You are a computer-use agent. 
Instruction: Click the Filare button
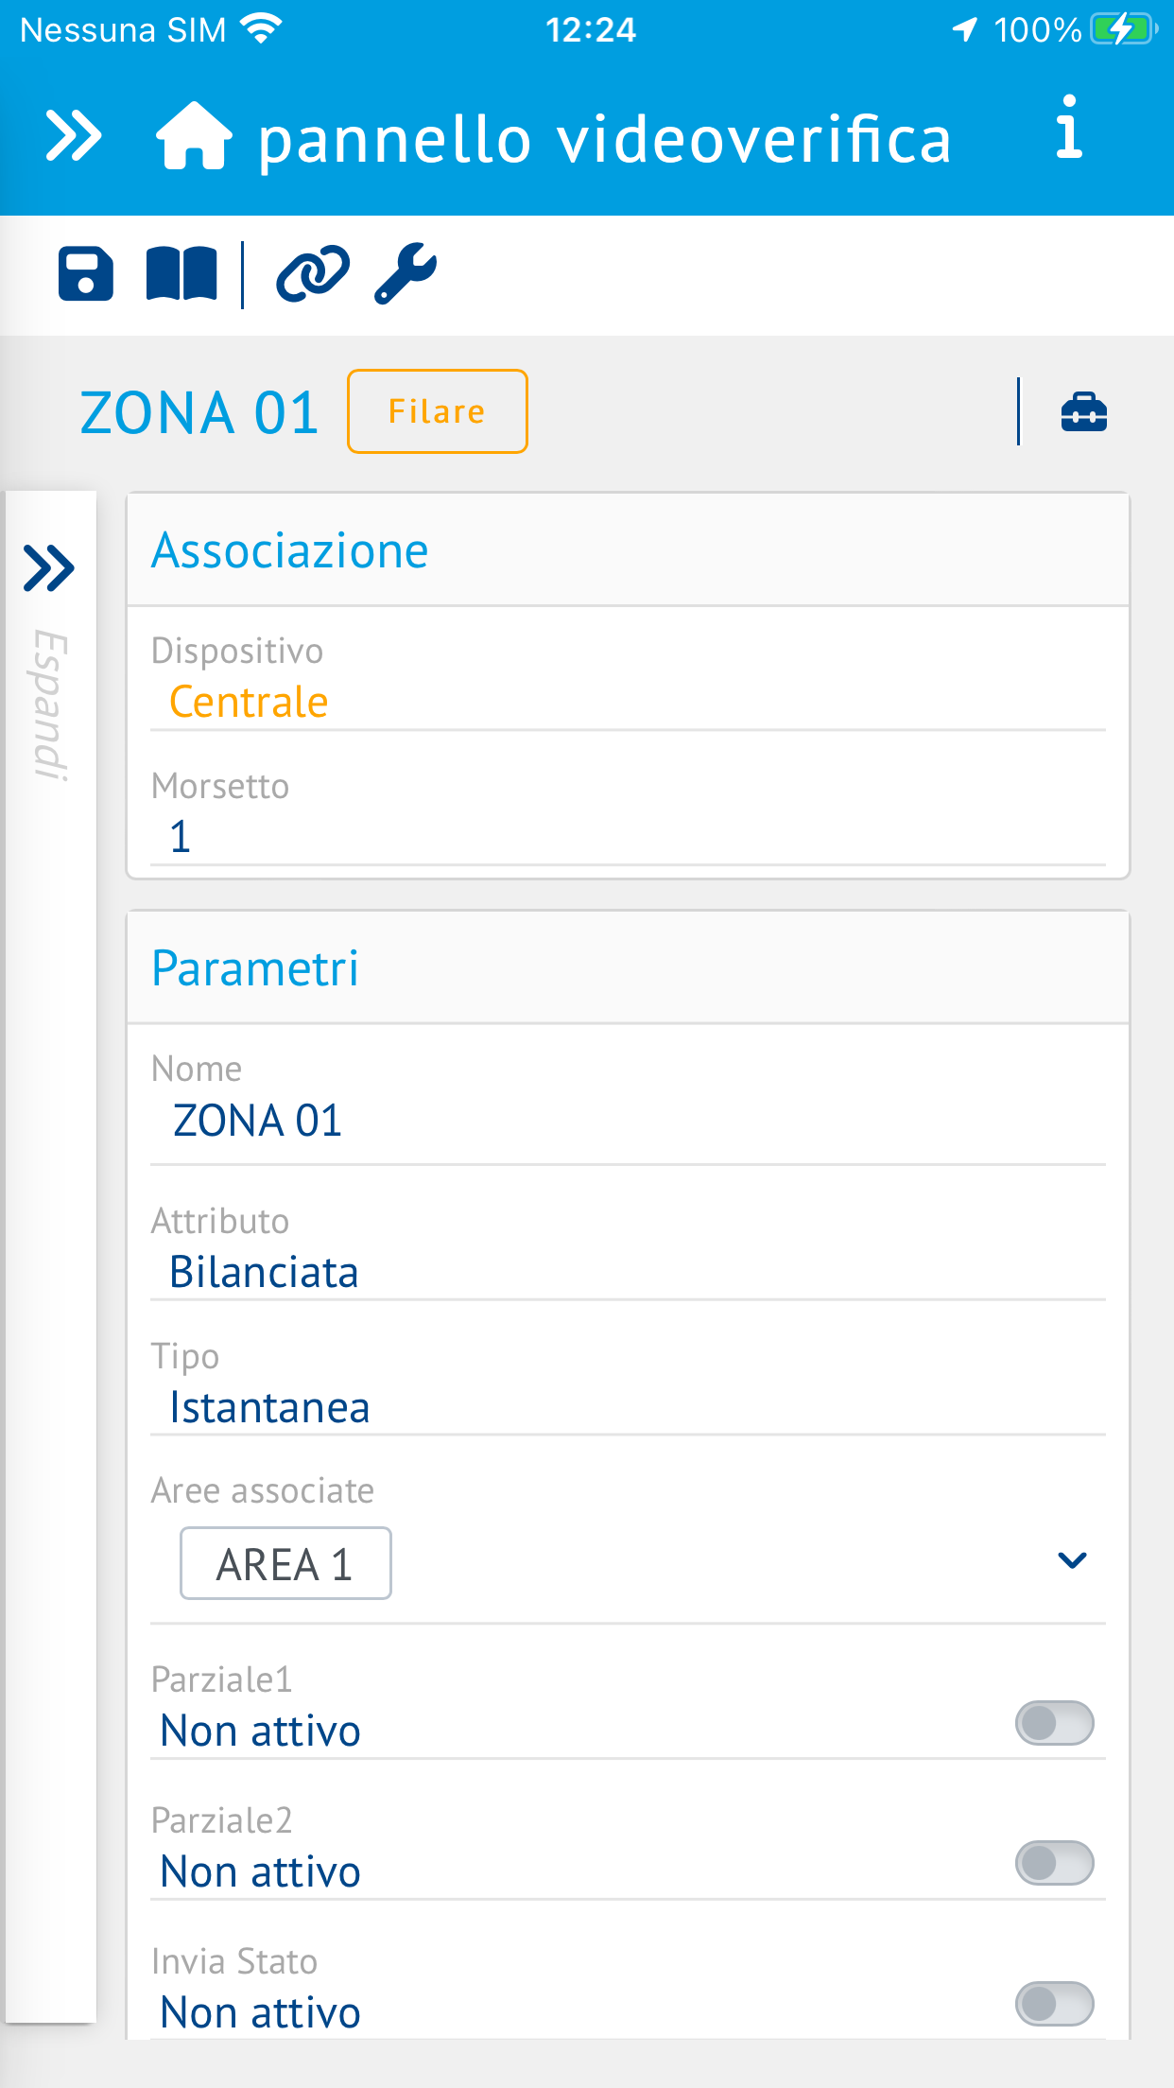438,411
